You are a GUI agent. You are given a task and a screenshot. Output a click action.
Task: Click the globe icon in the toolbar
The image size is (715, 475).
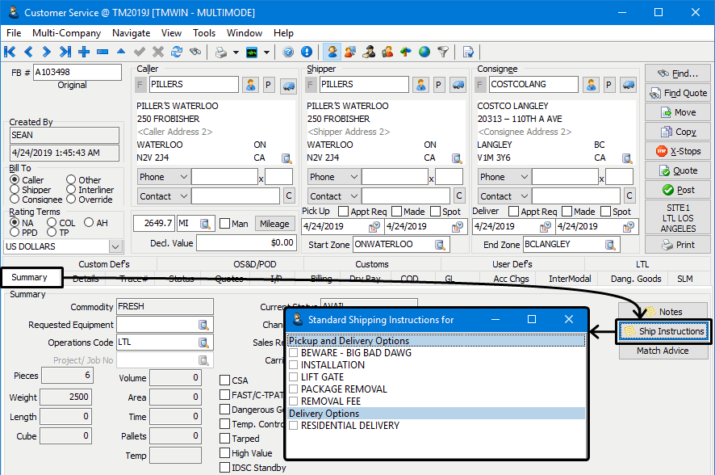424,53
